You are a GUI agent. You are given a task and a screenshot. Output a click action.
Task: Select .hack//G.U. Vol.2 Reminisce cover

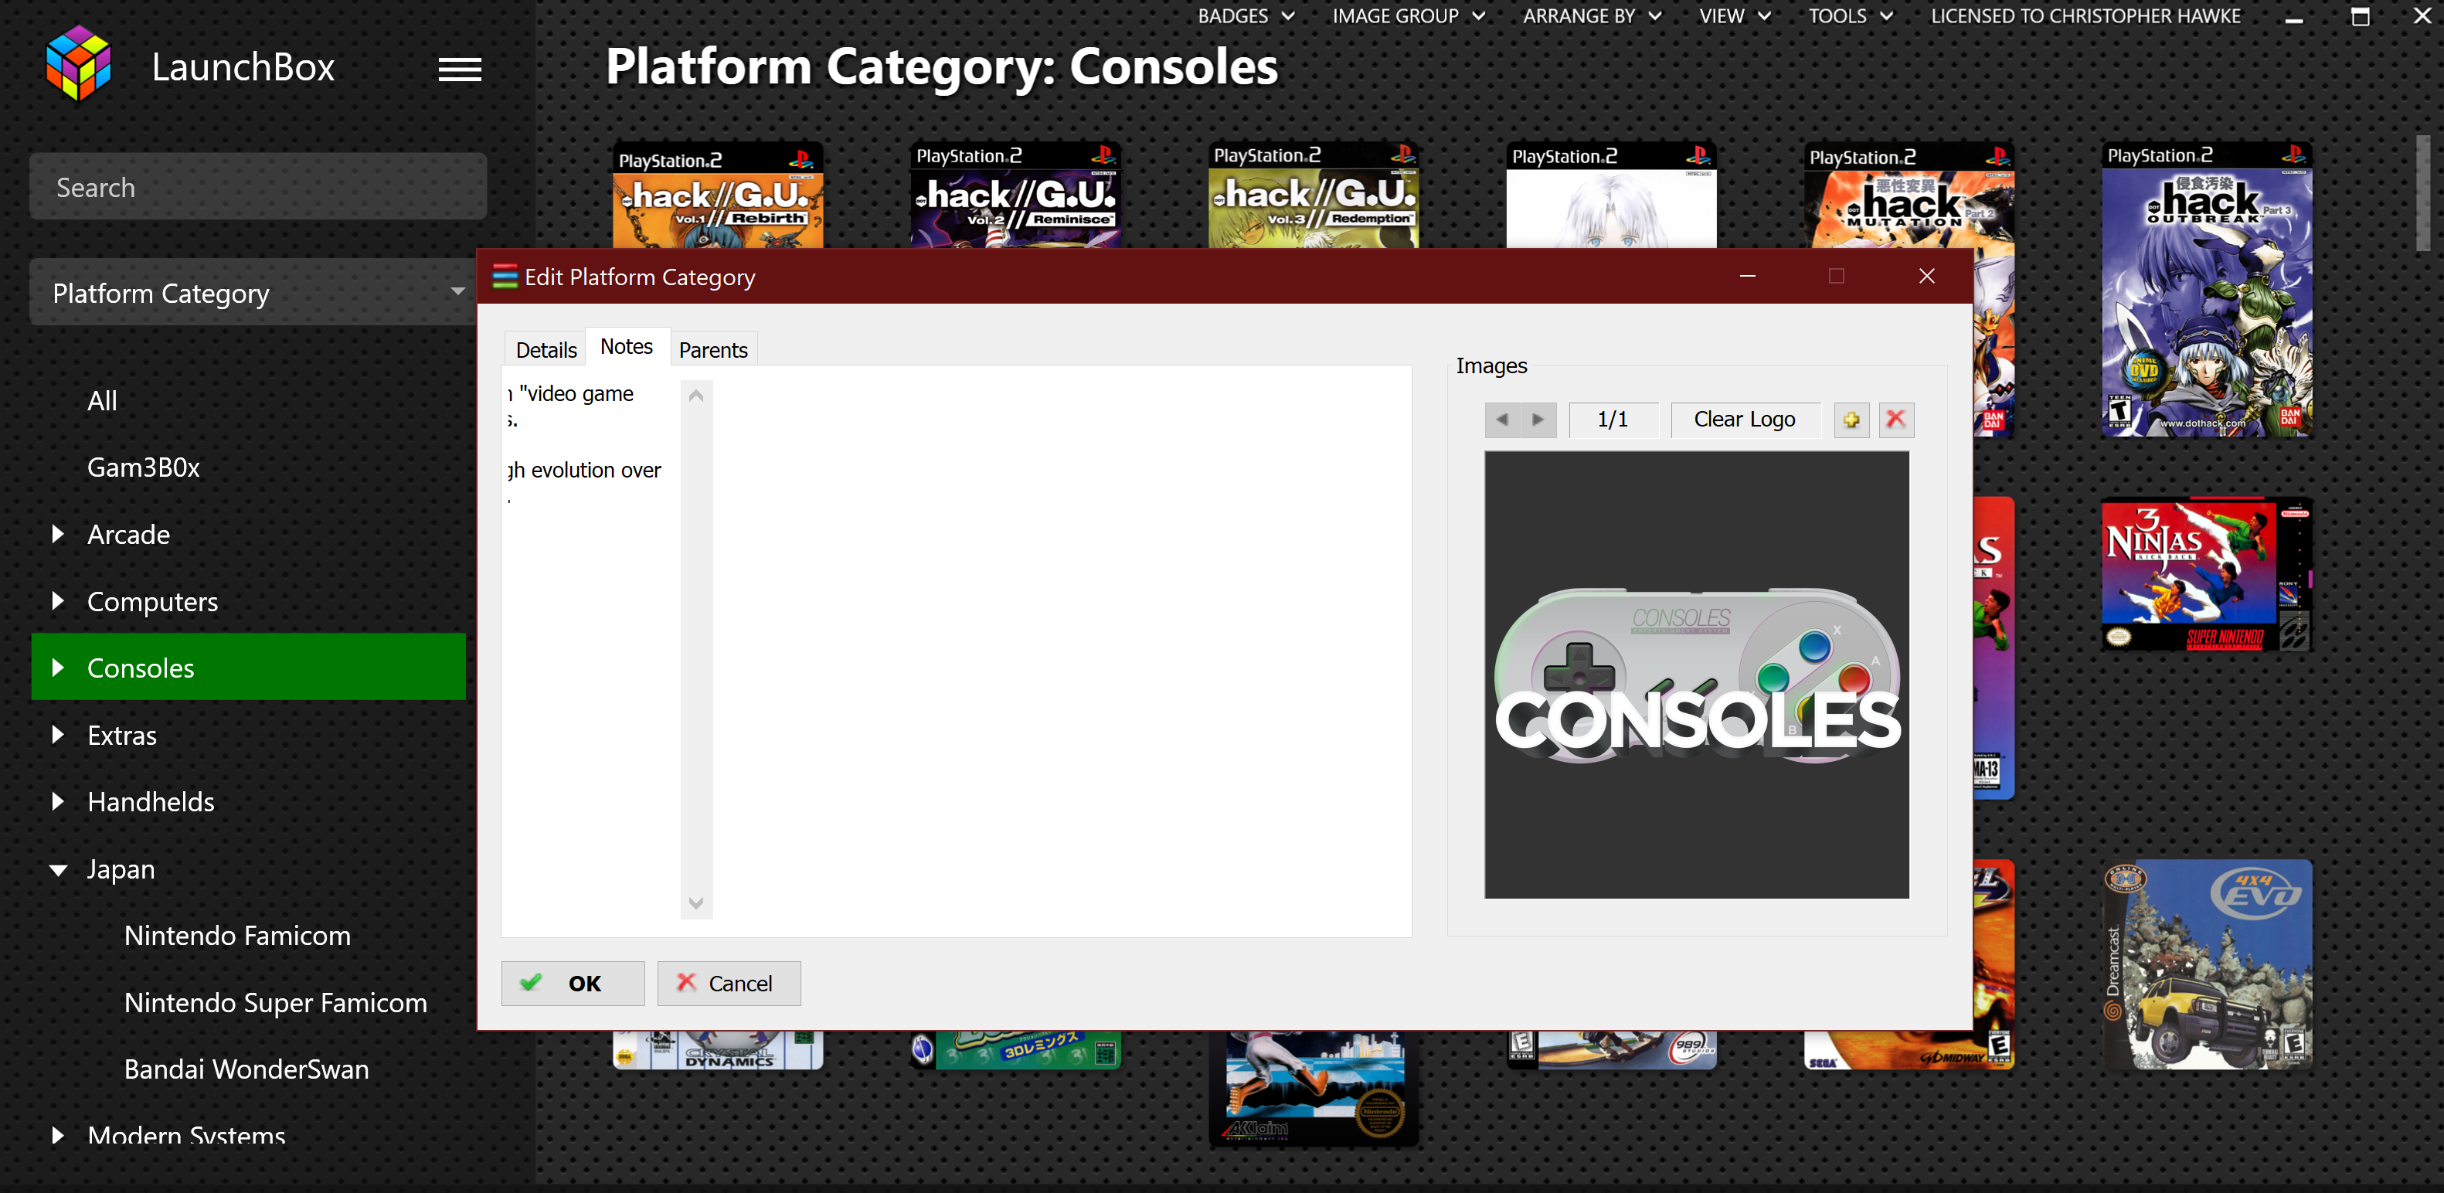point(1015,195)
